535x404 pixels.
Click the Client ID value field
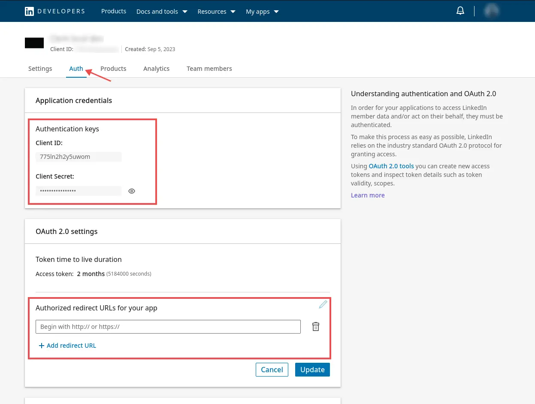[79, 157]
